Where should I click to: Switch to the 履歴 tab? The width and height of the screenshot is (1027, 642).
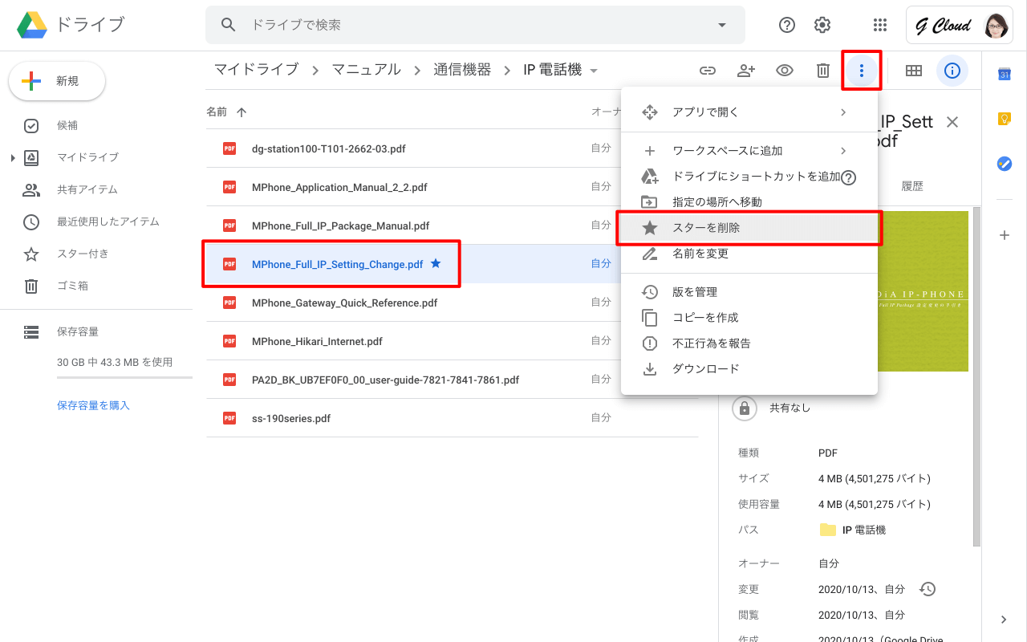912,186
